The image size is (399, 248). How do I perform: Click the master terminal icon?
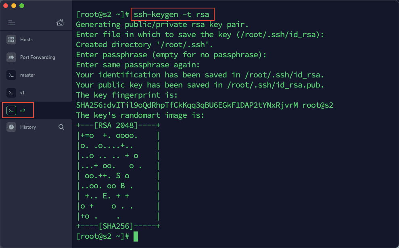click(11, 75)
